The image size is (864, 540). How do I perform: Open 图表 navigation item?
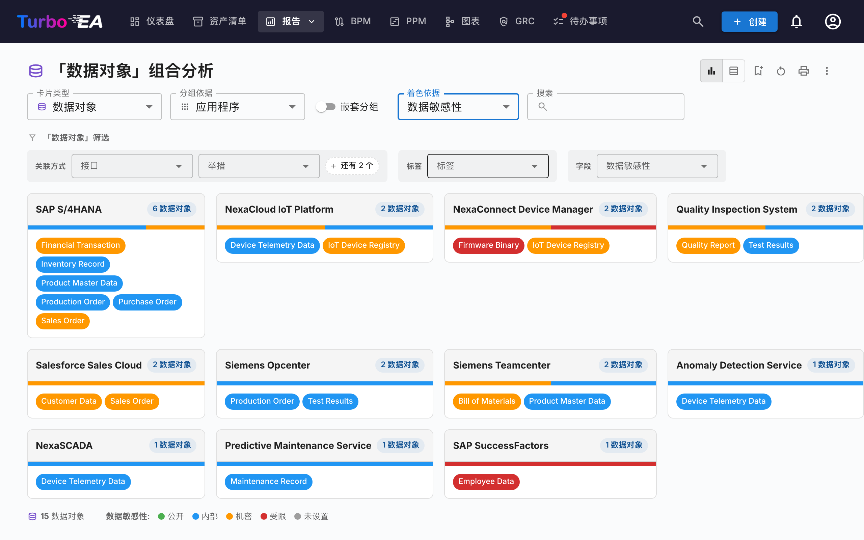[x=462, y=21]
